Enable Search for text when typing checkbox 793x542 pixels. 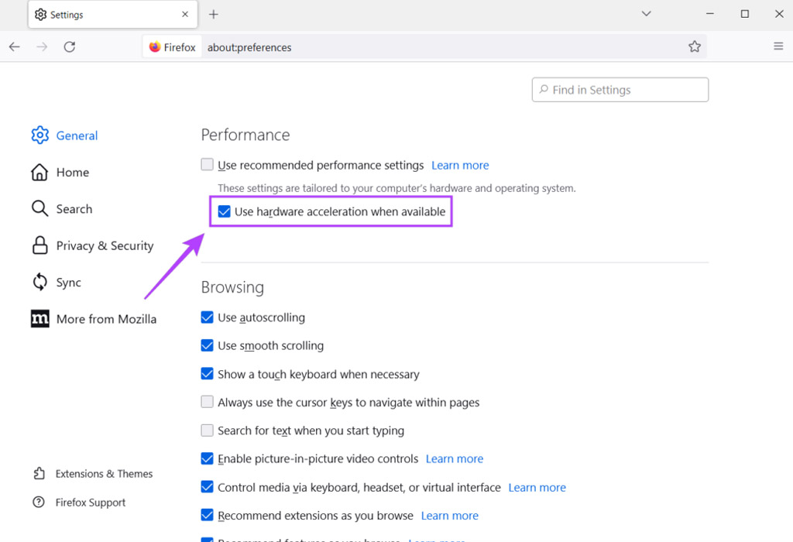coord(207,431)
